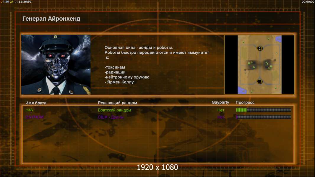Click player name GAYNOM
Screen dimensions: 315x177
(34, 117)
